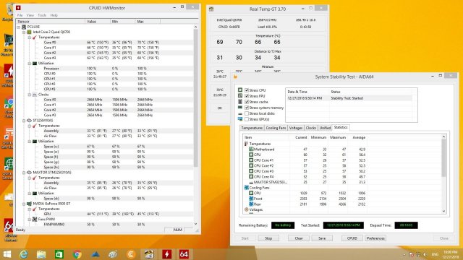Click the PCLUXE computer icon in HWMonitor

(x=24, y=27)
